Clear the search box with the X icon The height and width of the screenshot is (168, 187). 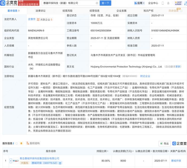pos(97,3)
